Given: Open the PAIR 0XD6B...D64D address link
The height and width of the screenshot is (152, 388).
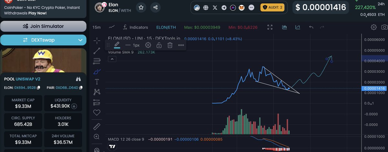Looking at the screenshot, I should pos(68,87).
